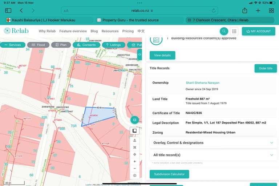Expand All title record(s) section
279x186 pixels.
click(x=213, y=155)
